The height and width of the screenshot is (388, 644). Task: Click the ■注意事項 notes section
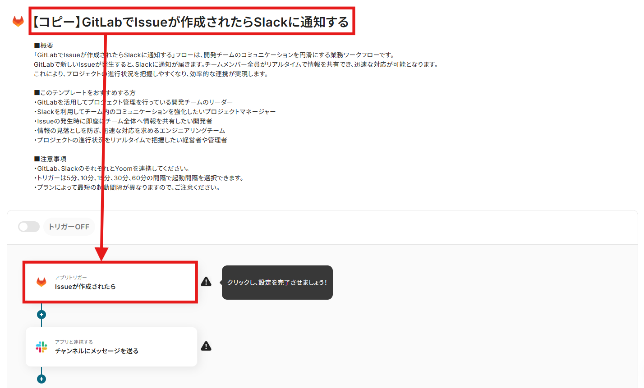139,173
